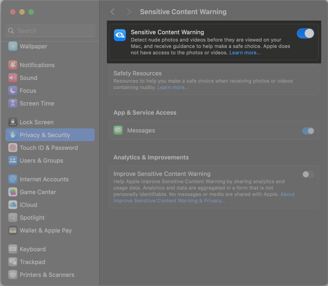The image size is (328, 286).
Task: Open Touch ID & Password settings
Action: coord(50,148)
